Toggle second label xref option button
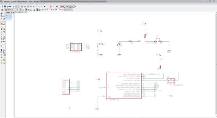The image size is (217, 118). (x=23, y=10)
